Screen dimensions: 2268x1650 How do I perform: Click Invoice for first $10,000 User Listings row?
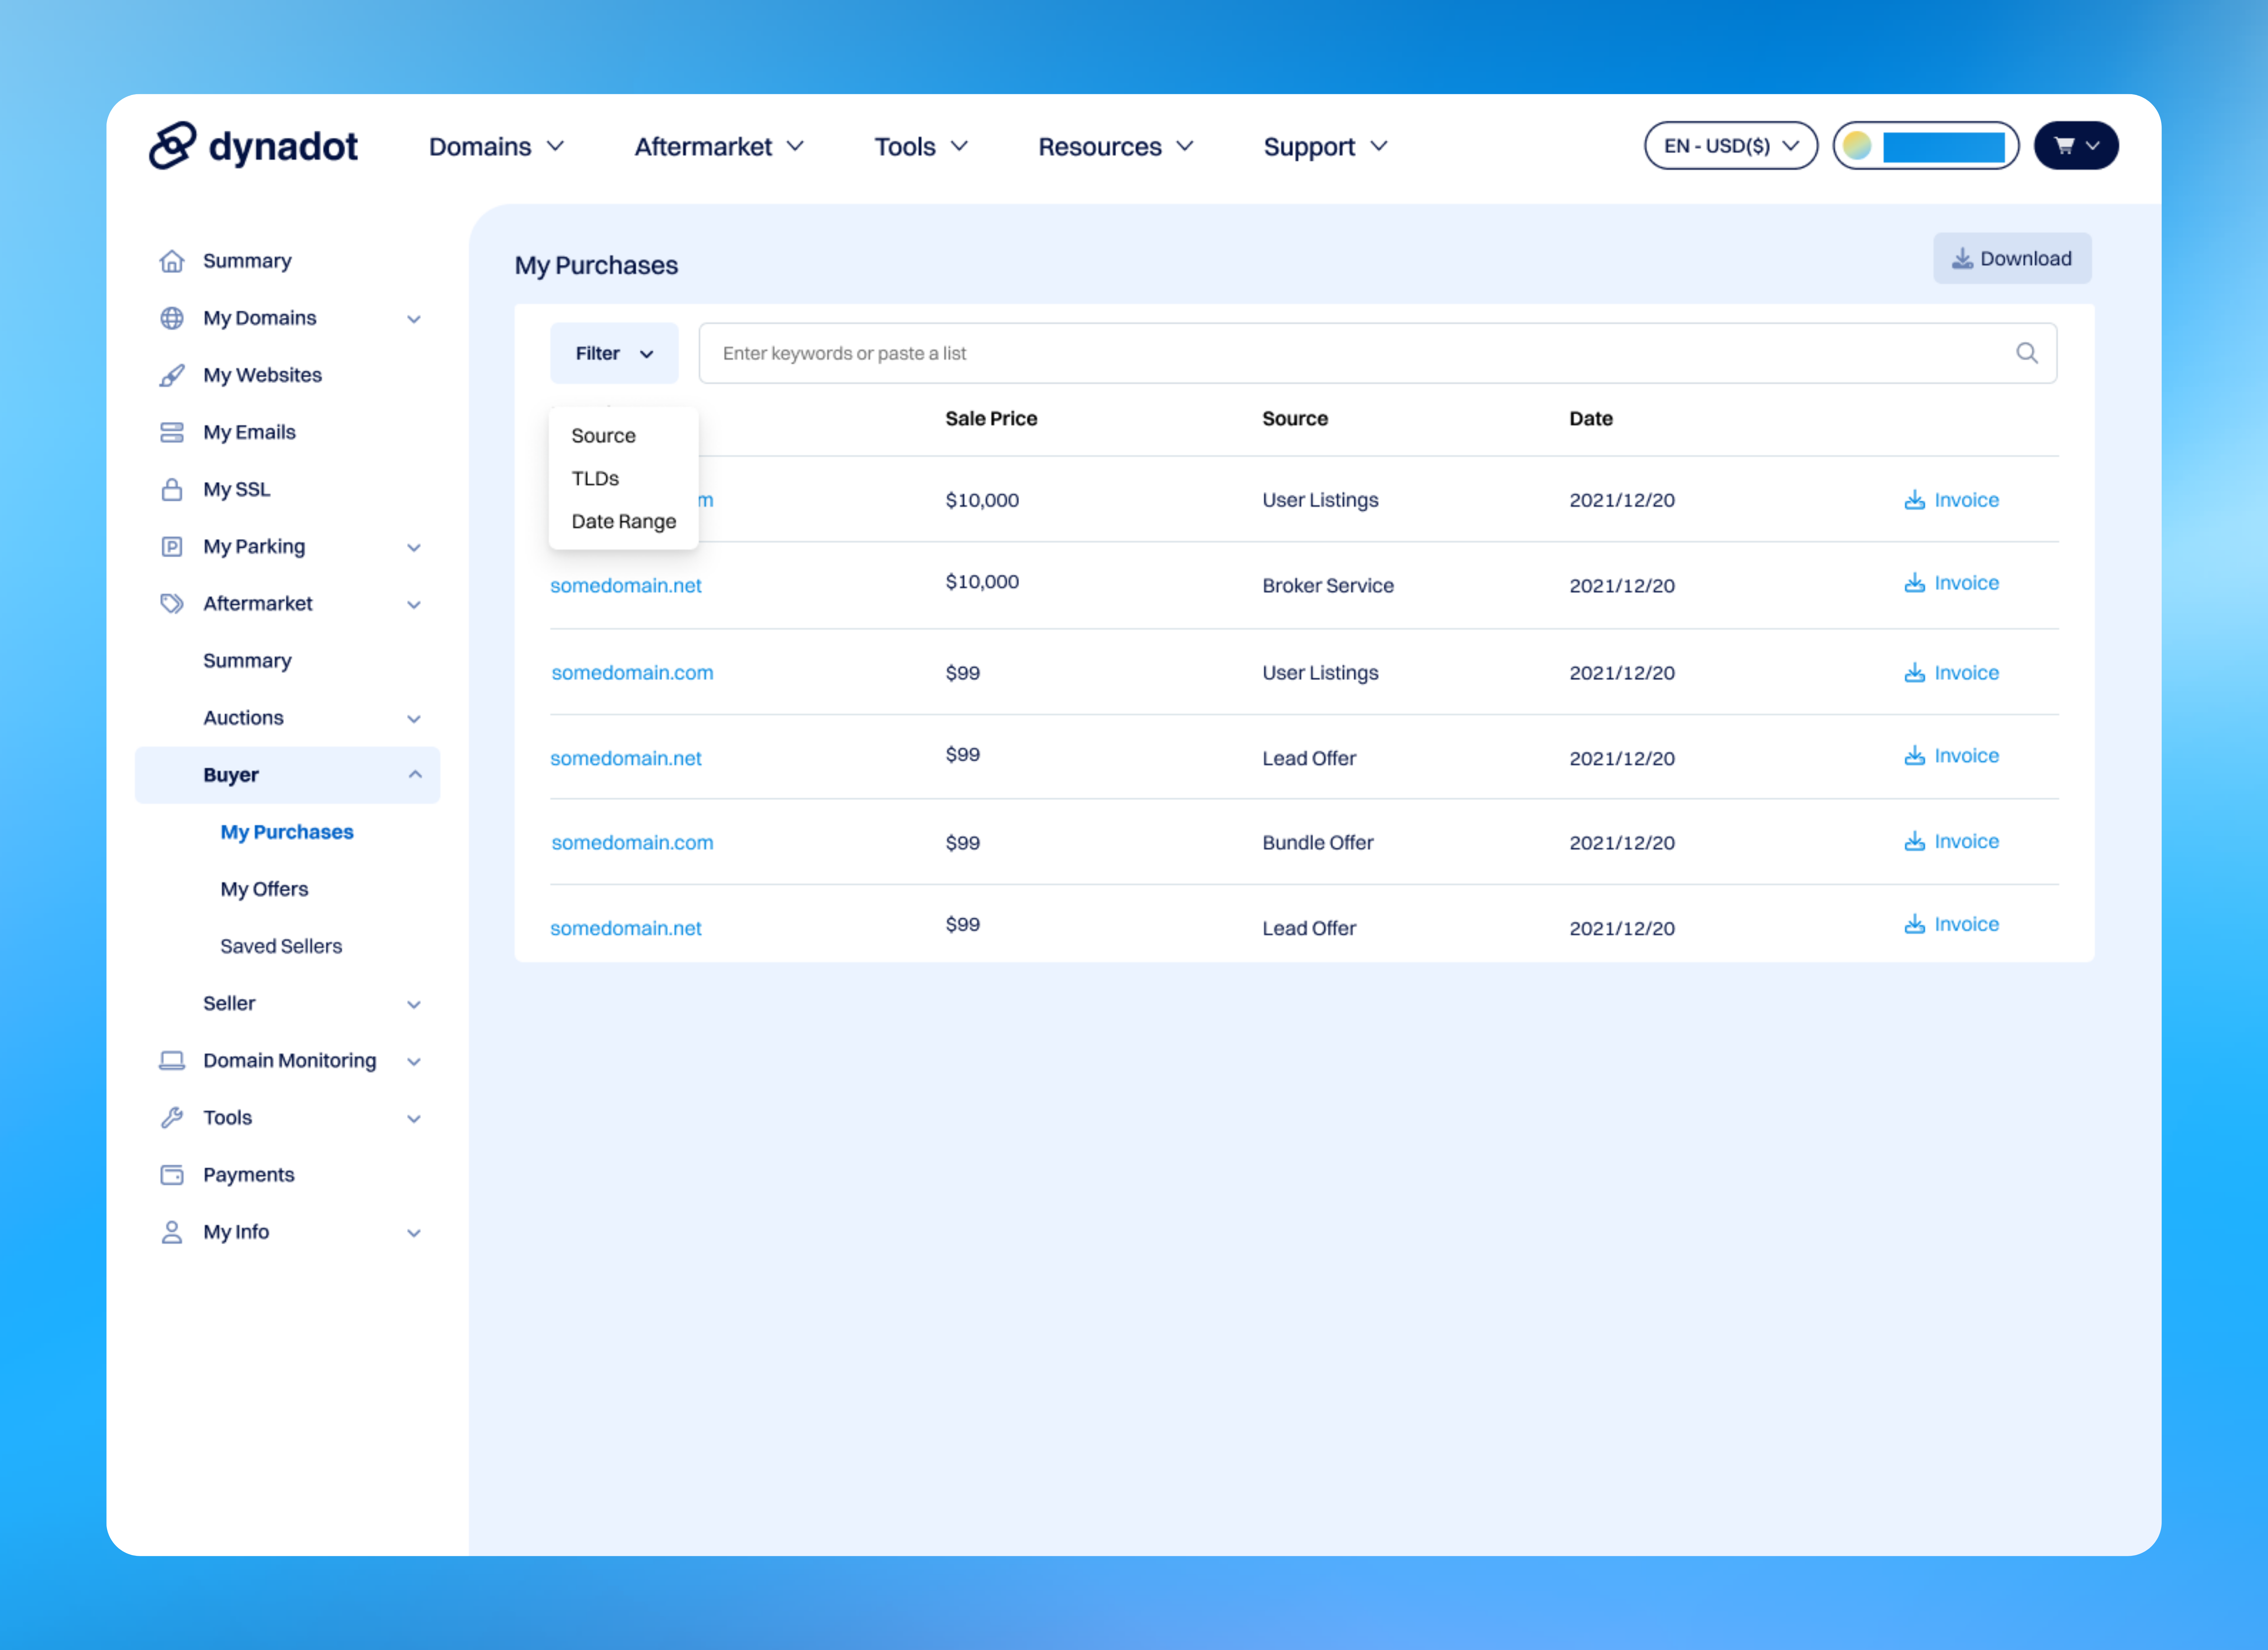click(1951, 499)
